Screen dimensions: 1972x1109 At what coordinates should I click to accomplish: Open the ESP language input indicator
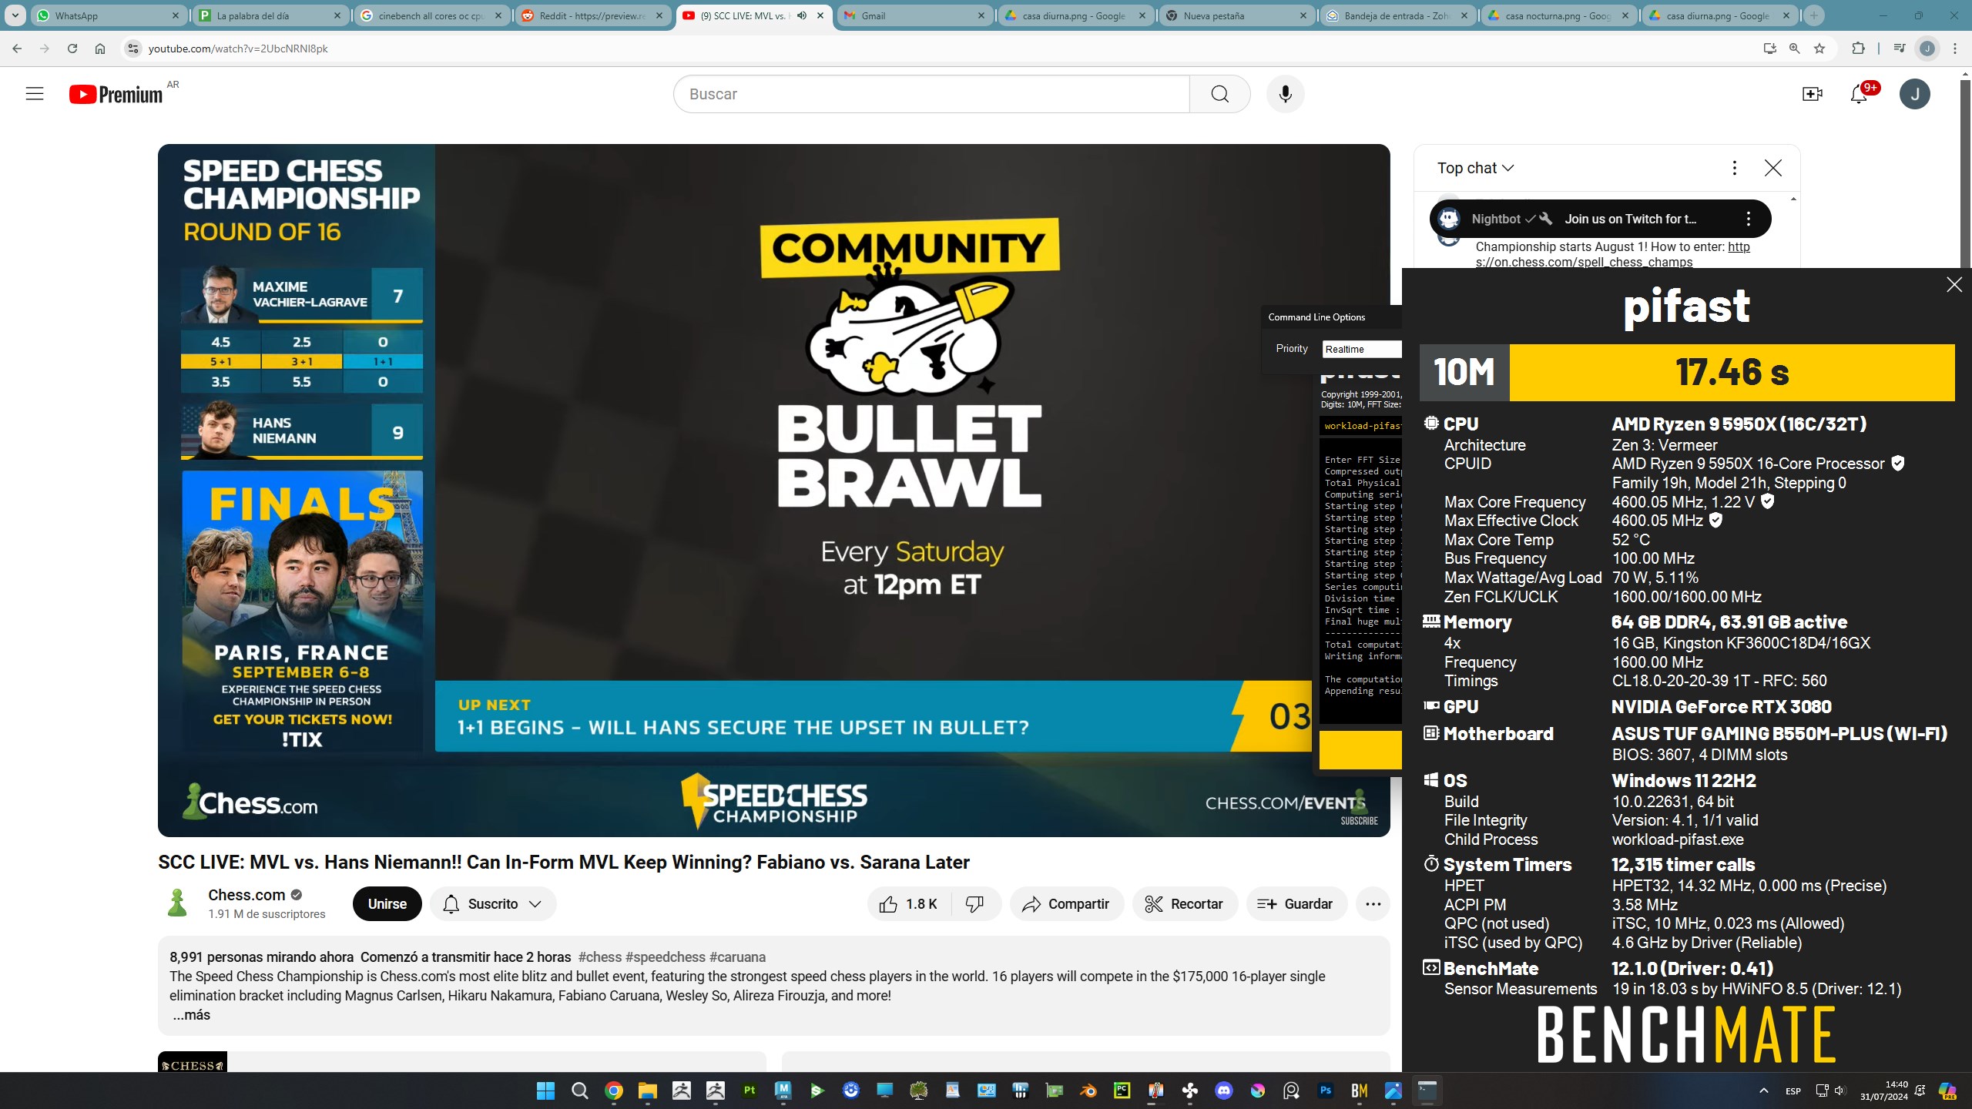[1793, 1091]
